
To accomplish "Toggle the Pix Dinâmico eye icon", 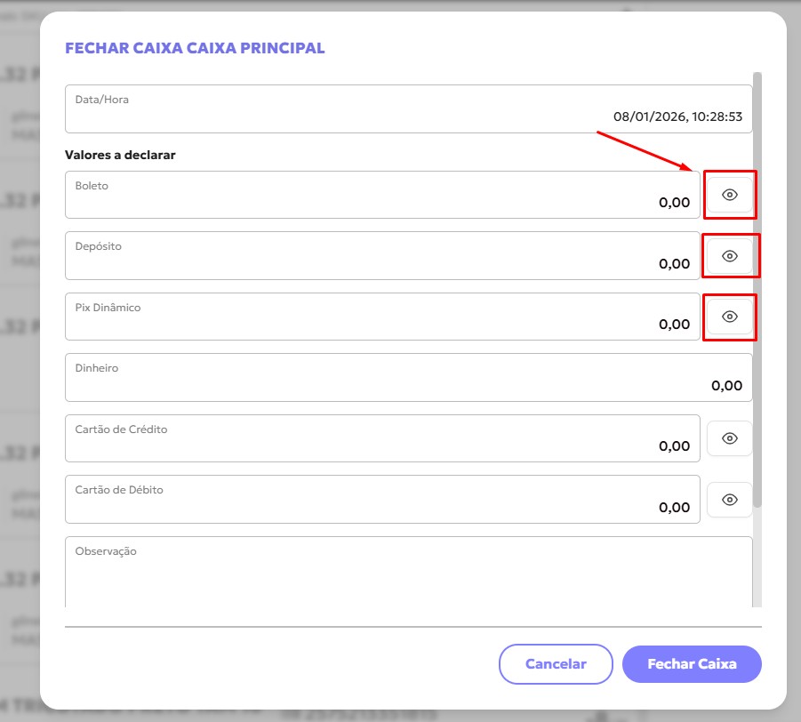I will coord(730,317).
